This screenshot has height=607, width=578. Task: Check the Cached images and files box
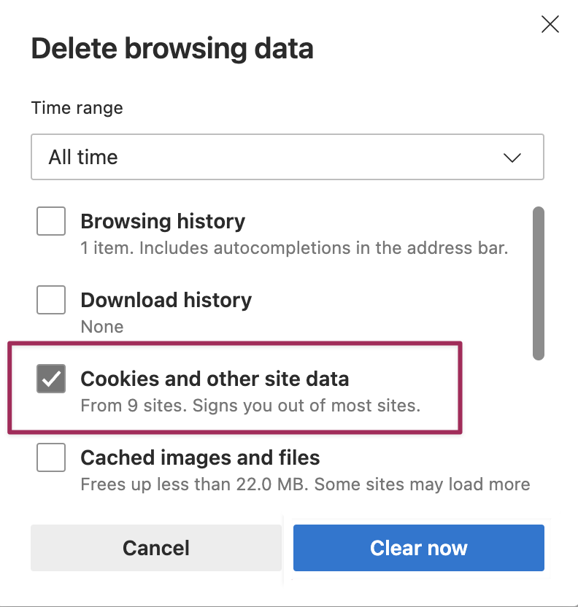tap(51, 457)
